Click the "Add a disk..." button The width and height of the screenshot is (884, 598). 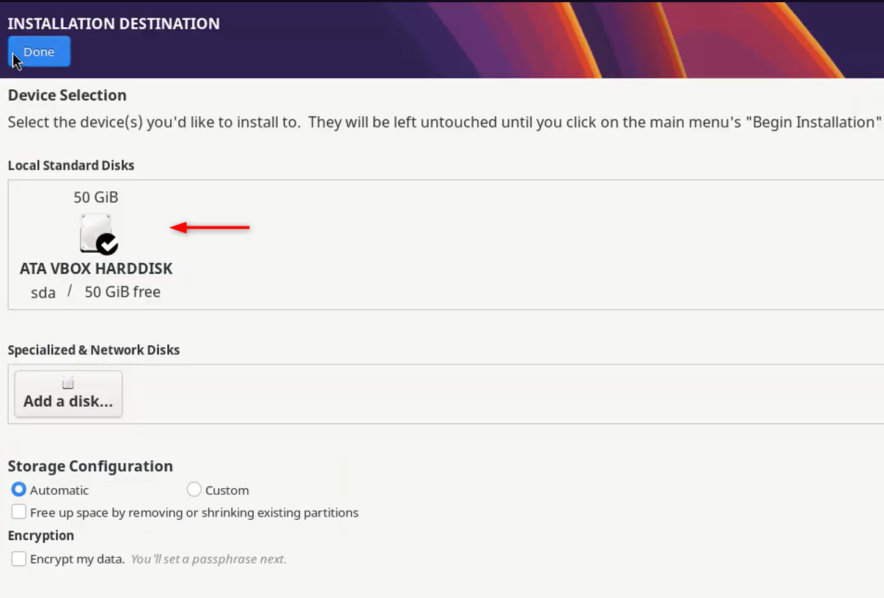click(x=68, y=394)
